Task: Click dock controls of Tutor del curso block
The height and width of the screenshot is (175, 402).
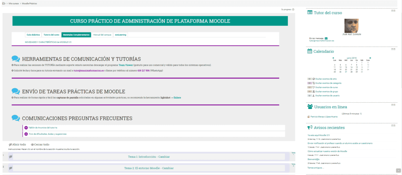Action: point(393,11)
